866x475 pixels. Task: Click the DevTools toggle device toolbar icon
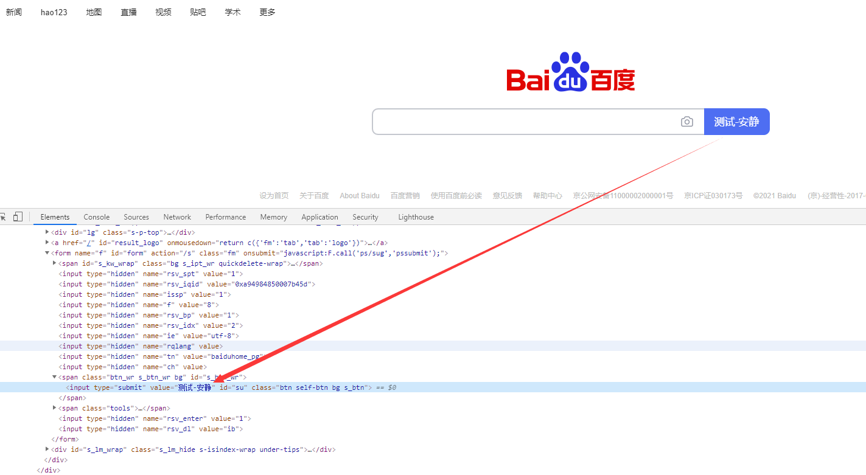point(18,217)
